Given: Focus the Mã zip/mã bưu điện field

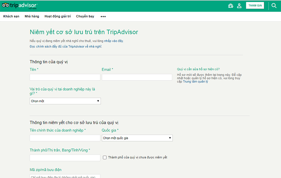Looking at the screenshot, I should tap(65, 176).
